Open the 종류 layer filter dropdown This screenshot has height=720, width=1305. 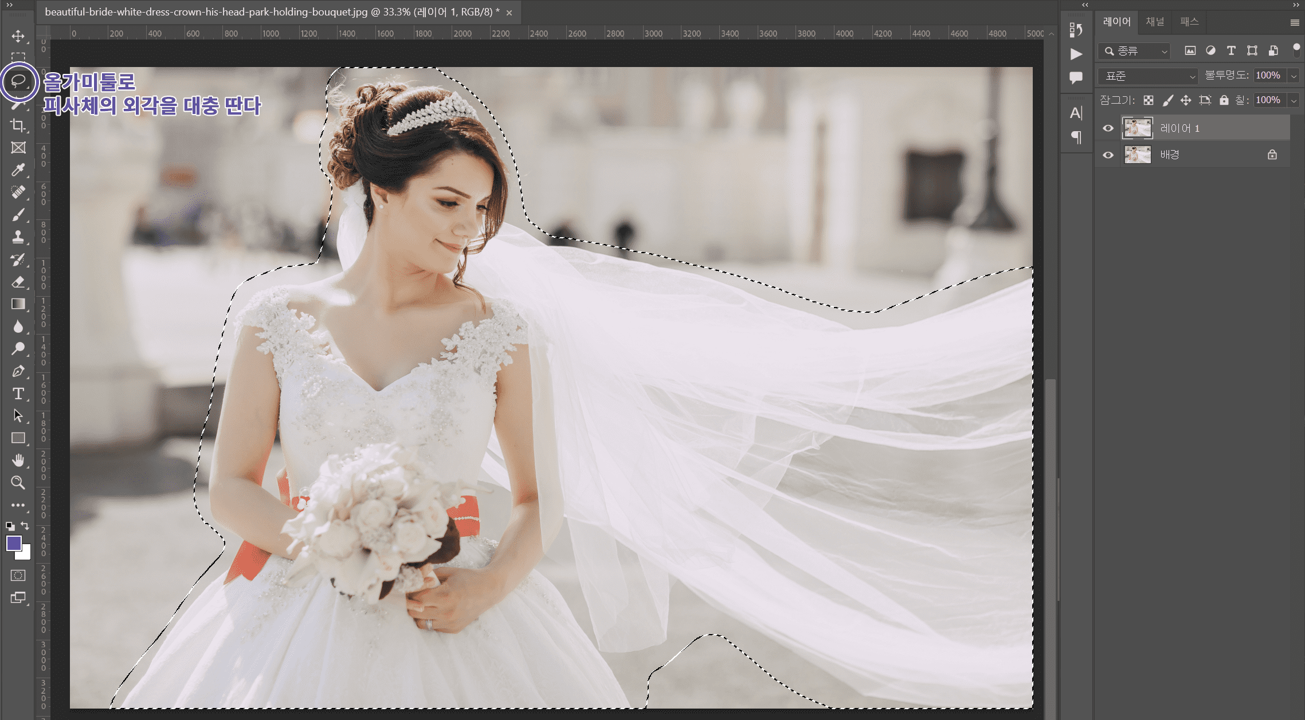[x=1135, y=51]
